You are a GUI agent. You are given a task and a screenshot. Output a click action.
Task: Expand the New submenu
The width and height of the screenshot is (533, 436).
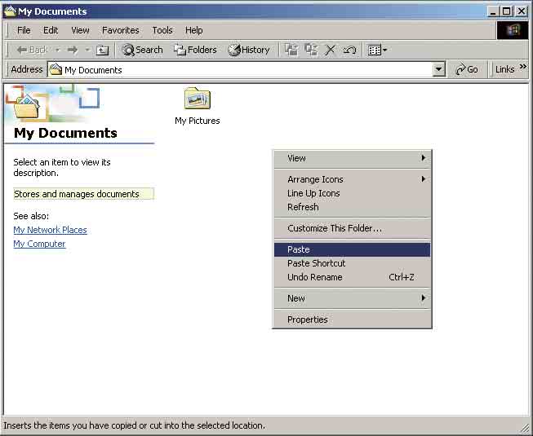352,298
